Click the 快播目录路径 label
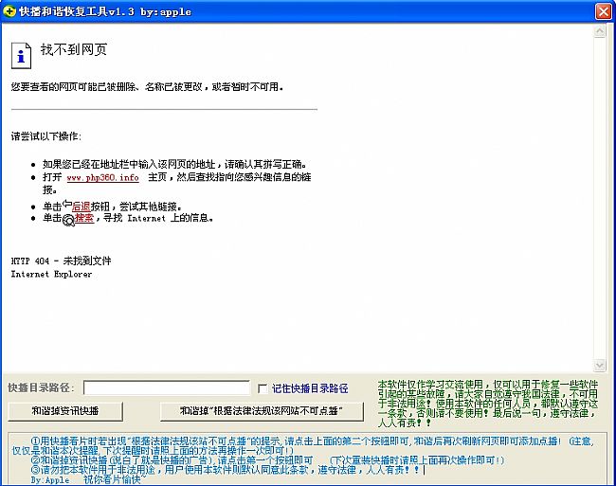The width and height of the screenshot is (616, 486). 41,387
